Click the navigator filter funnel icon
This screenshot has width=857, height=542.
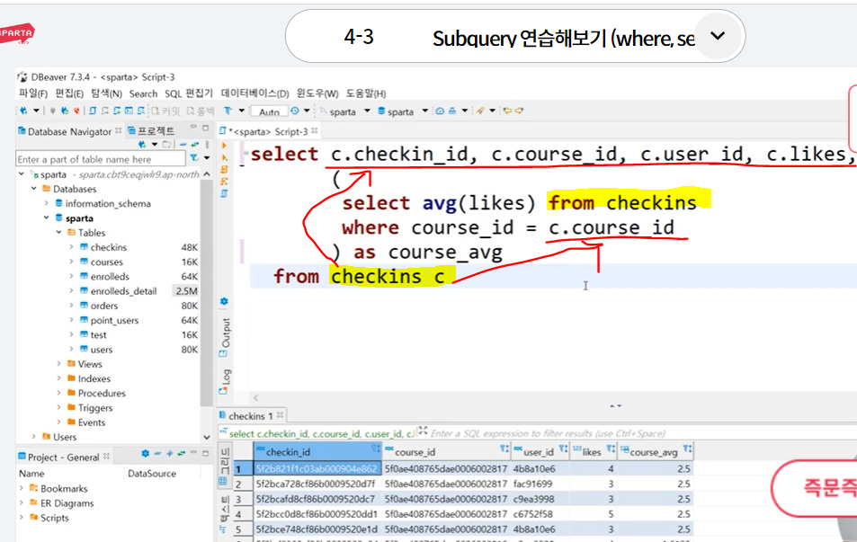(x=194, y=158)
